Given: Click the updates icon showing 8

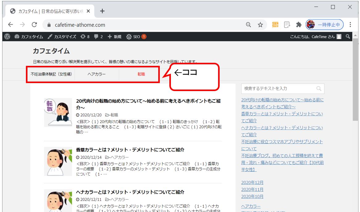Looking at the screenshot, I should (x=85, y=37).
